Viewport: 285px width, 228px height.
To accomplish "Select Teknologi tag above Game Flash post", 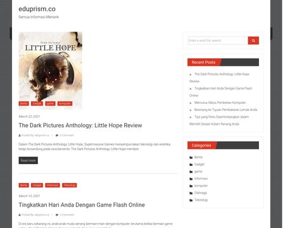I will [x=70, y=185].
